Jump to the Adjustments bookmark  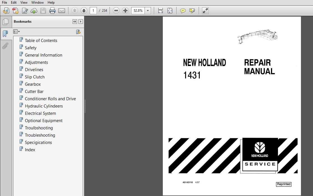coord(36,62)
